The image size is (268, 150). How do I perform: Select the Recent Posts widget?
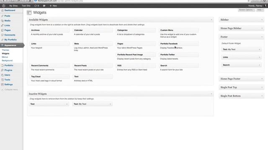93,66
